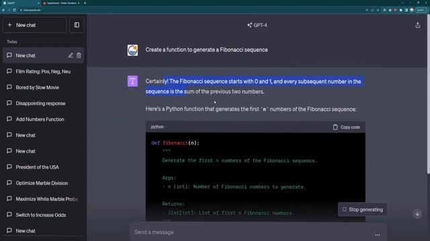This screenshot has width=430, height=241.
Task: Click the chat bubble icon beside Add Numbers Function
Action: coord(9,119)
